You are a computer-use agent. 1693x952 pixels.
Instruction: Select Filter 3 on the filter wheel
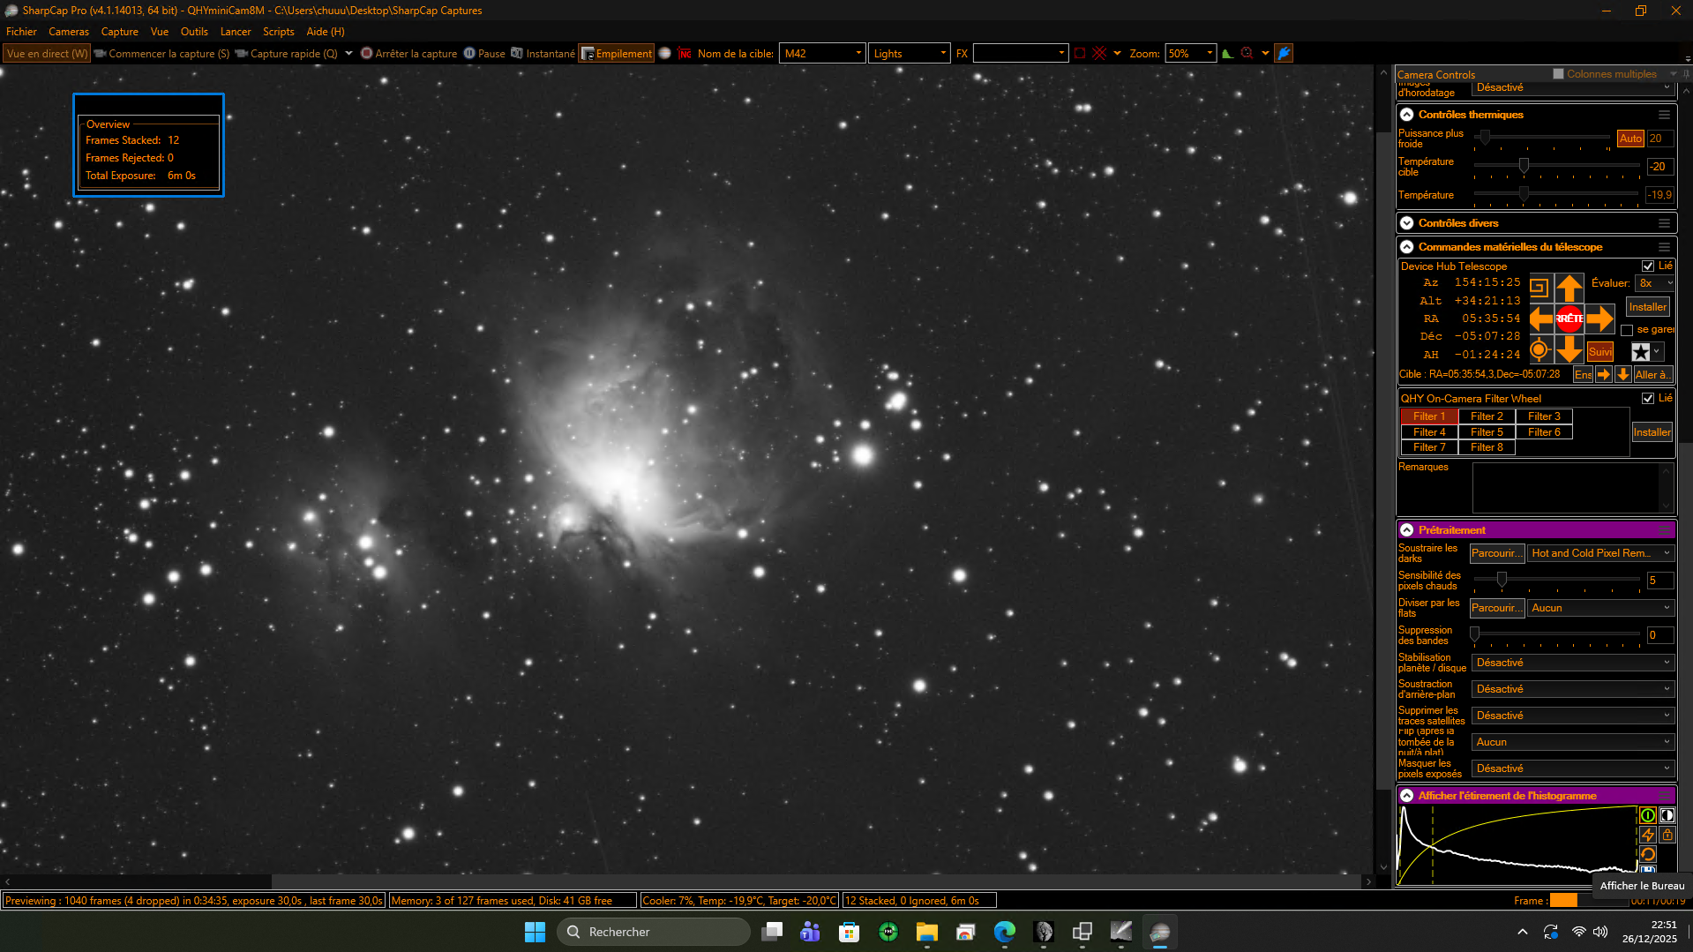pos(1544,416)
